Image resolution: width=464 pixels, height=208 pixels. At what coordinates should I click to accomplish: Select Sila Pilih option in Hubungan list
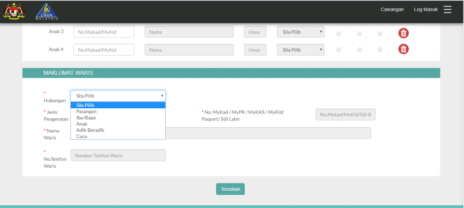coord(118,105)
